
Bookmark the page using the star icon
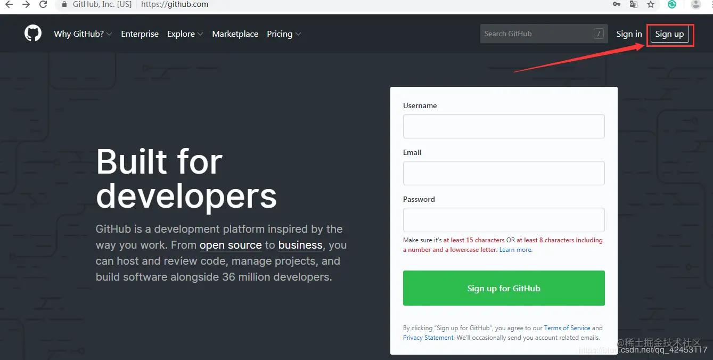coord(651,4)
